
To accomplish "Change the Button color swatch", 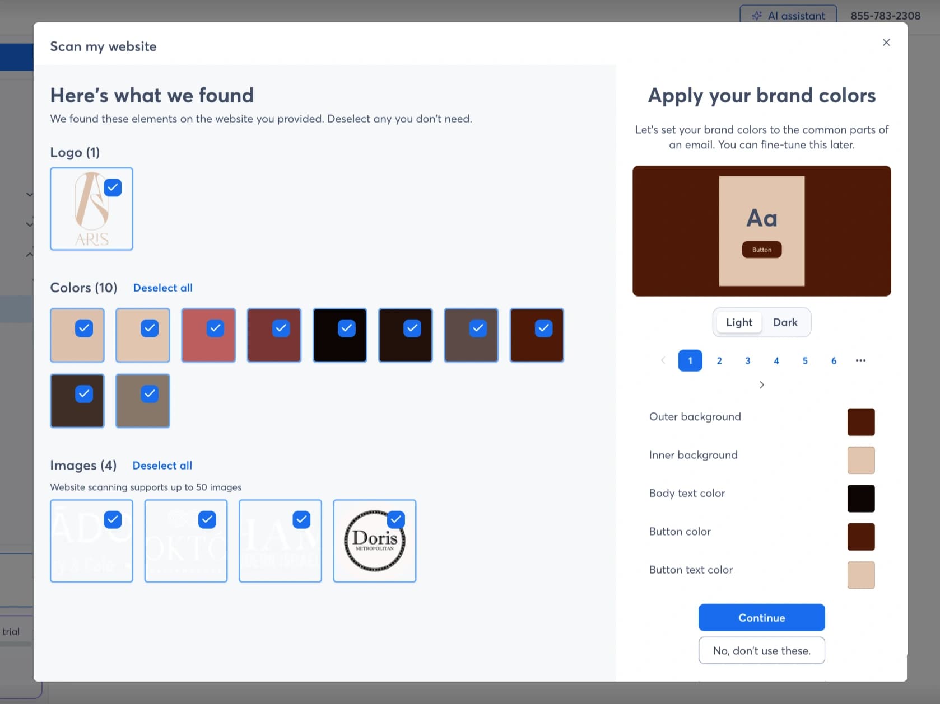I will click(861, 537).
